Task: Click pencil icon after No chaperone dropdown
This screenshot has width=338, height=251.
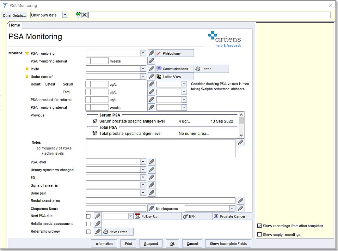Action: point(241,208)
